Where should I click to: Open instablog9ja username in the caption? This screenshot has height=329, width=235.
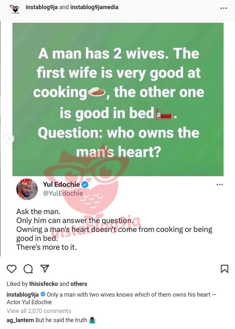[23, 295]
